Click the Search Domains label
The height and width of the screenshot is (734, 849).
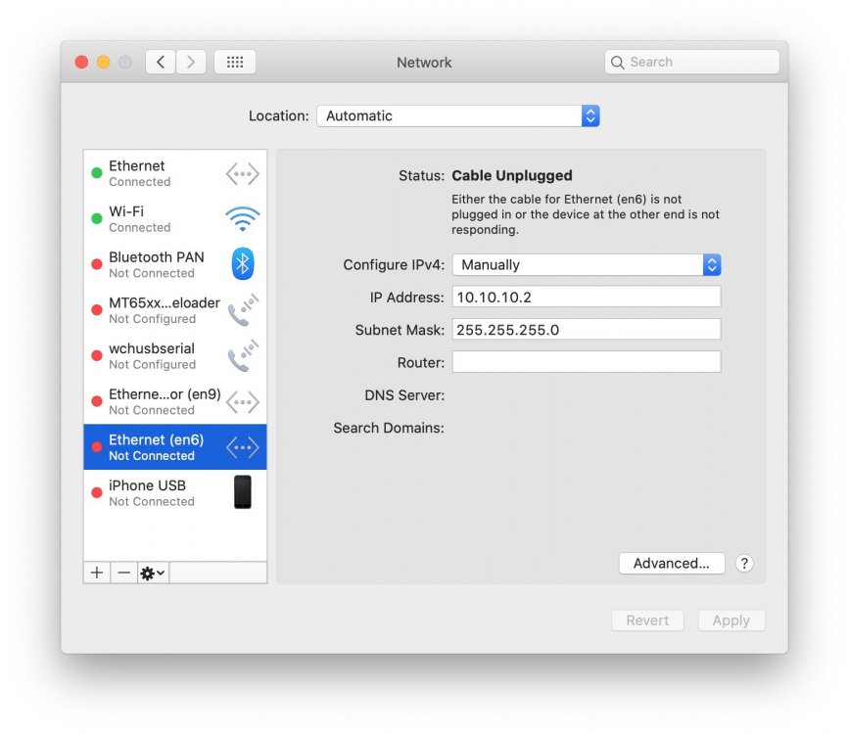point(389,428)
